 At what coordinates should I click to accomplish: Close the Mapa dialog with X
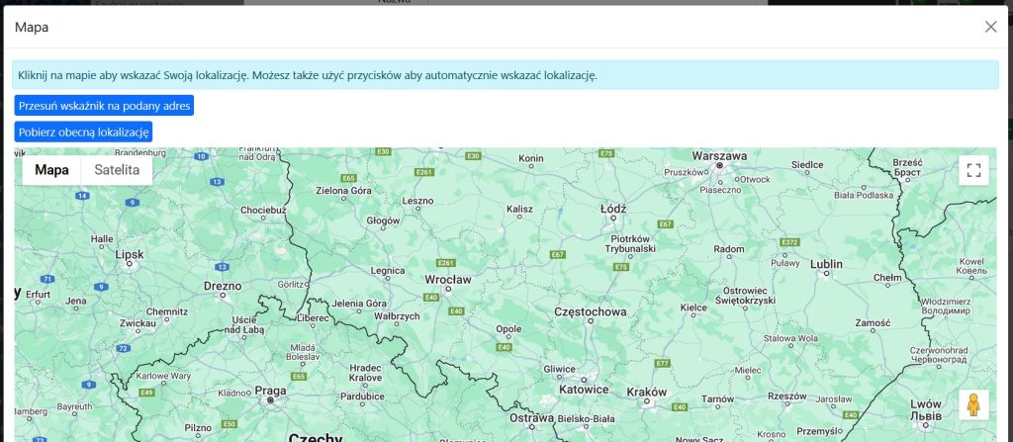coord(990,27)
